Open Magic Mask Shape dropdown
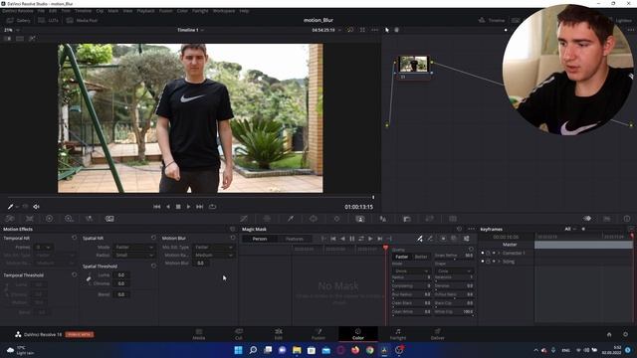The height and width of the screenshot is (358, 637). click(454, 270)
